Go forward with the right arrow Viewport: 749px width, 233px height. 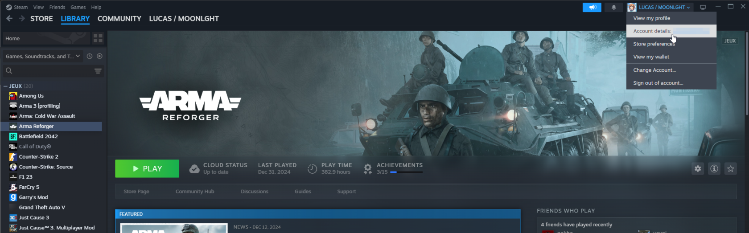point(21,18)
